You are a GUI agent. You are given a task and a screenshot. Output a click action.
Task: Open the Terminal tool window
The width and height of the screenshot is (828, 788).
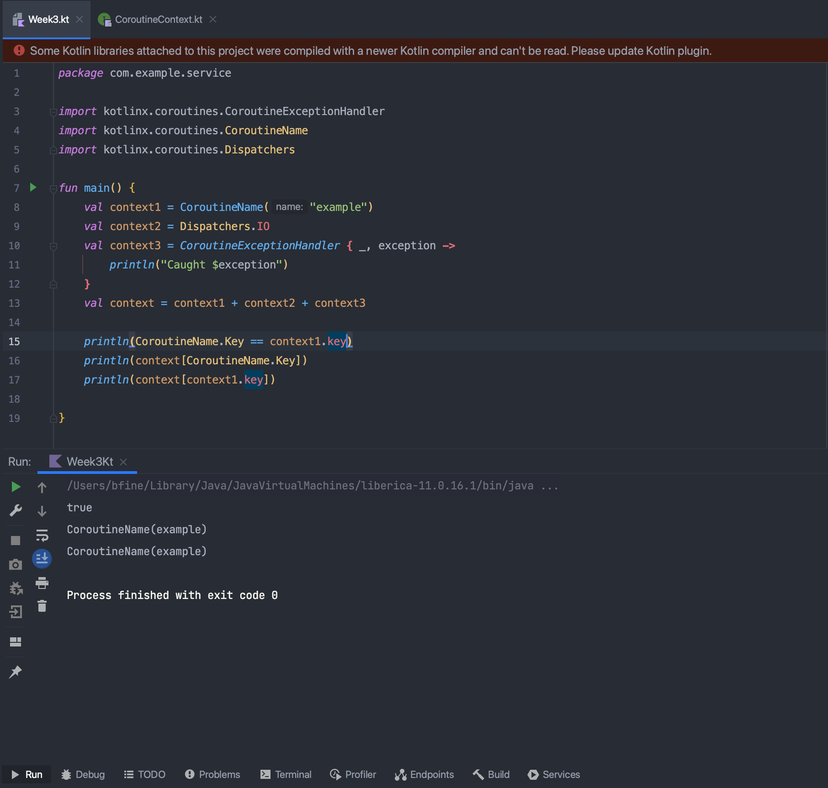pos(286,774)
